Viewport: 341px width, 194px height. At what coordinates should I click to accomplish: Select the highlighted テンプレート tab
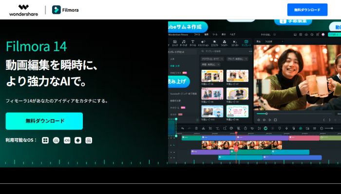[246, 43]
